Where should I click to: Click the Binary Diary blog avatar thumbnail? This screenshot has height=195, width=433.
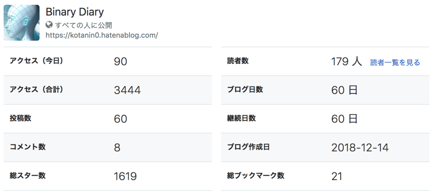click(x=22, y=23)
